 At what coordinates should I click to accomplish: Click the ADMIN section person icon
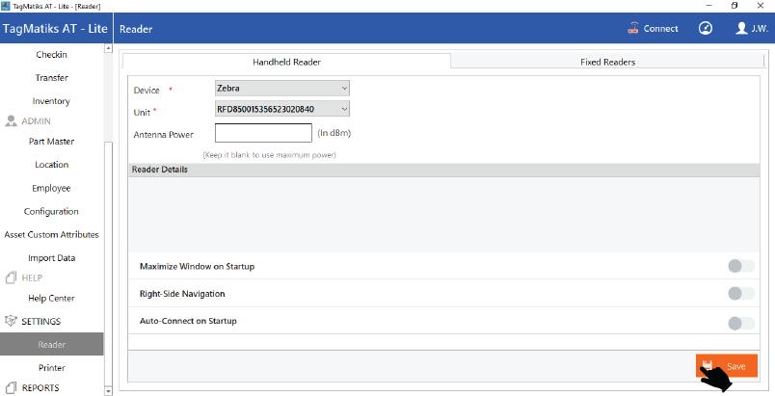[x=12, y=121]
